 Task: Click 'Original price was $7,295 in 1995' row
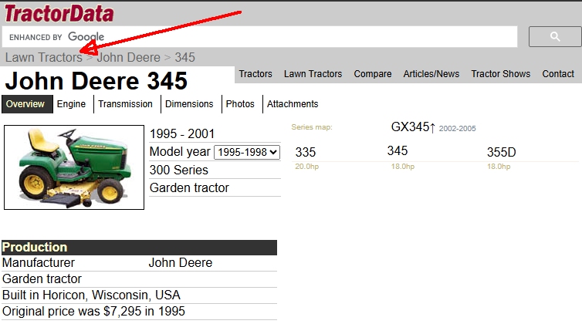tap(139, 312)
